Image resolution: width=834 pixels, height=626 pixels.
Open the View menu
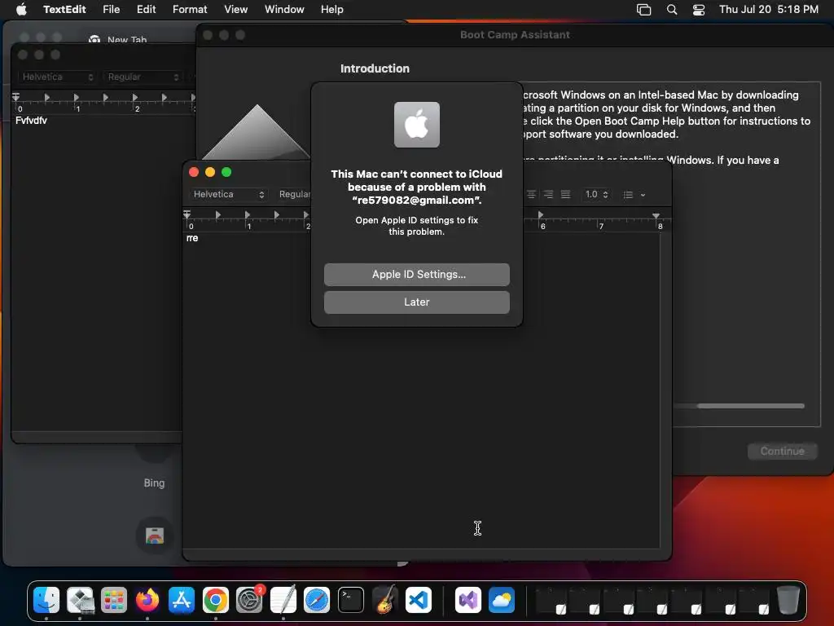235,9
